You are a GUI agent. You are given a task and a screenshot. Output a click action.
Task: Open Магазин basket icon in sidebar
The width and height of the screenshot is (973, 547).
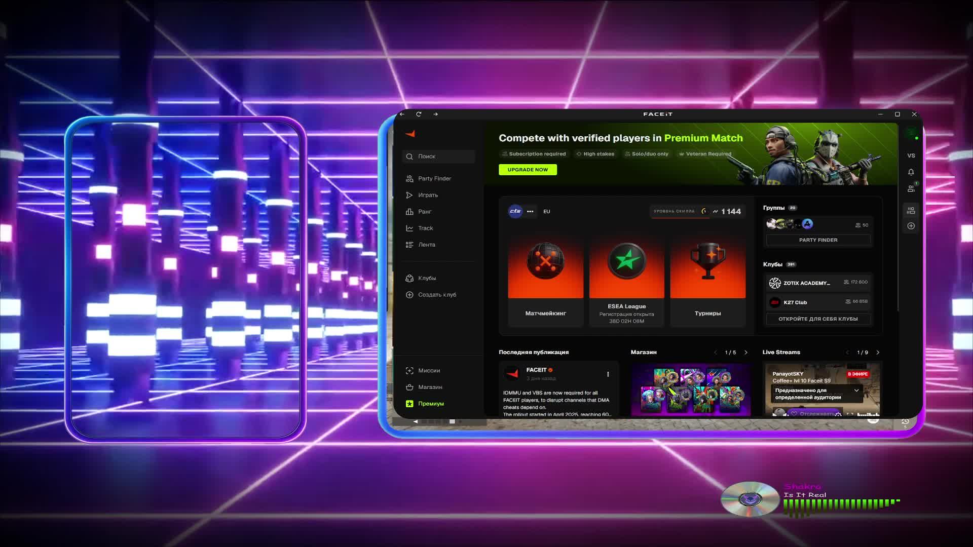[x=409, y=387]
